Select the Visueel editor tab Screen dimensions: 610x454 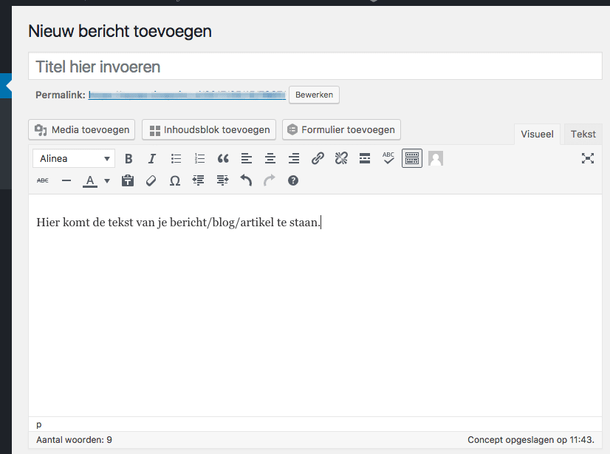(537, 134)
